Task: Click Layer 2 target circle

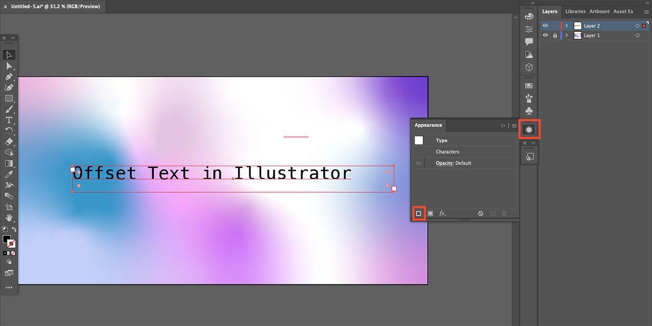Action: pos(637,26)
